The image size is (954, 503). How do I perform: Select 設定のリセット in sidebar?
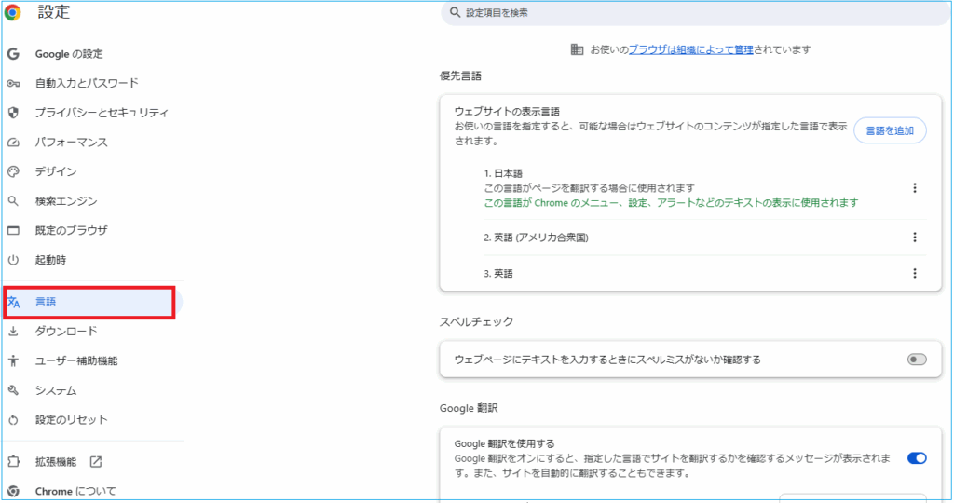pyautogui.click(x=71, y=420)
